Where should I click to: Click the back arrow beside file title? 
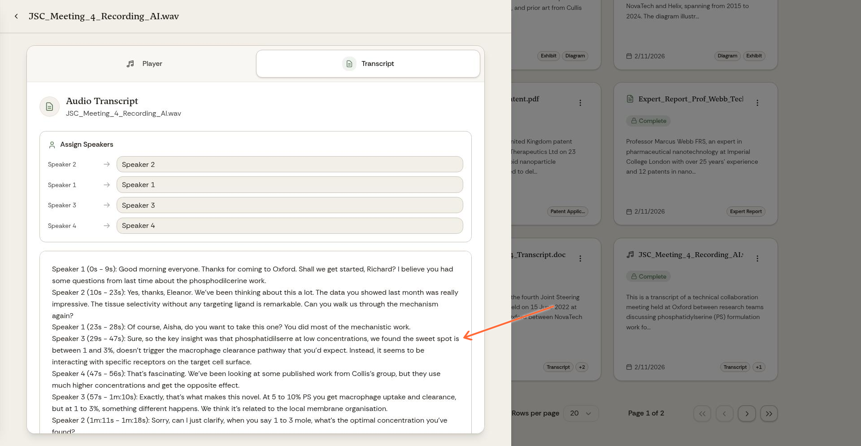coord(16,16)
